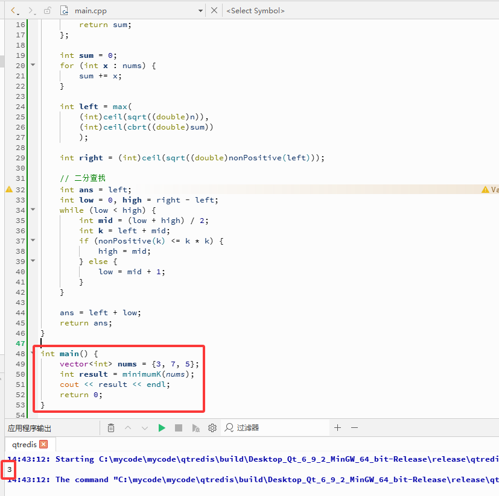
Task: Click line number 47 in gutter
Action: 20,344
